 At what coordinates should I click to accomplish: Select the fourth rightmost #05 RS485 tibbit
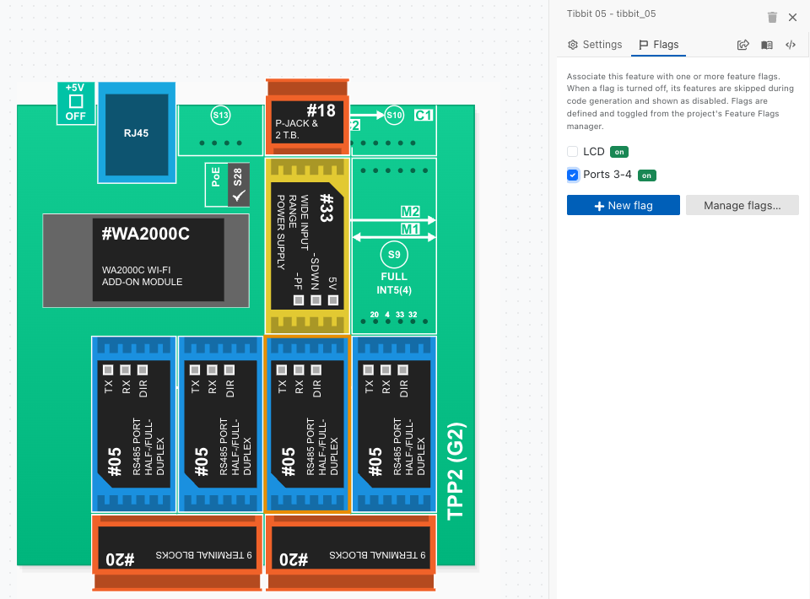pos(394,424)
